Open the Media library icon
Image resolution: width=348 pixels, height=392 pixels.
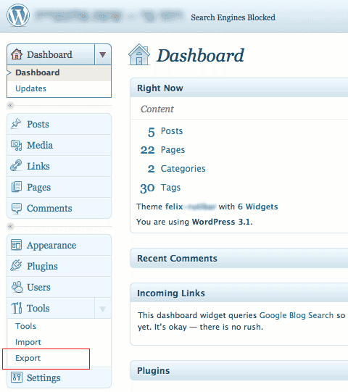[16, 145]
